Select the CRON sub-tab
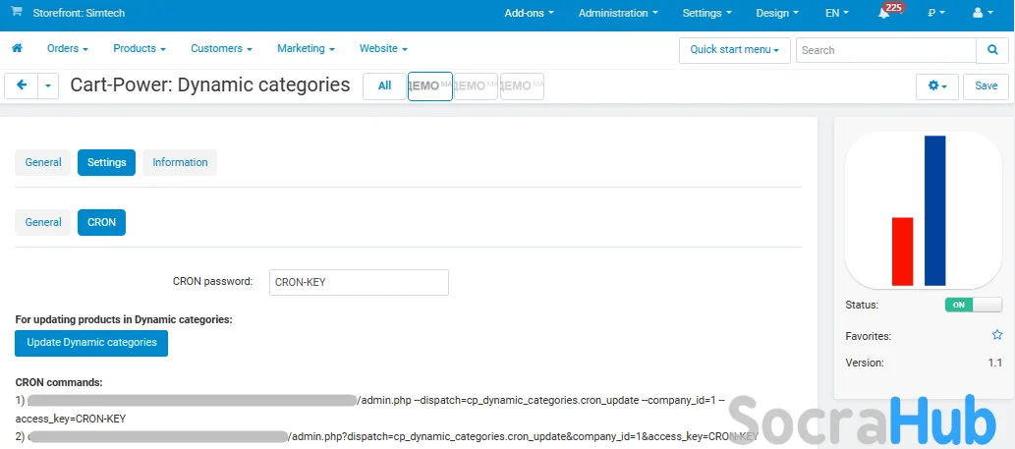 pyautogui.click(x=101, y=222)
